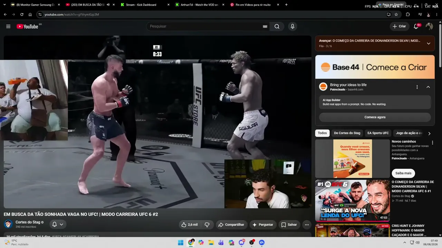Screen dimensions: 442x248
Task: Open the Cortes do Stag channel name
Action: [28, 222]
